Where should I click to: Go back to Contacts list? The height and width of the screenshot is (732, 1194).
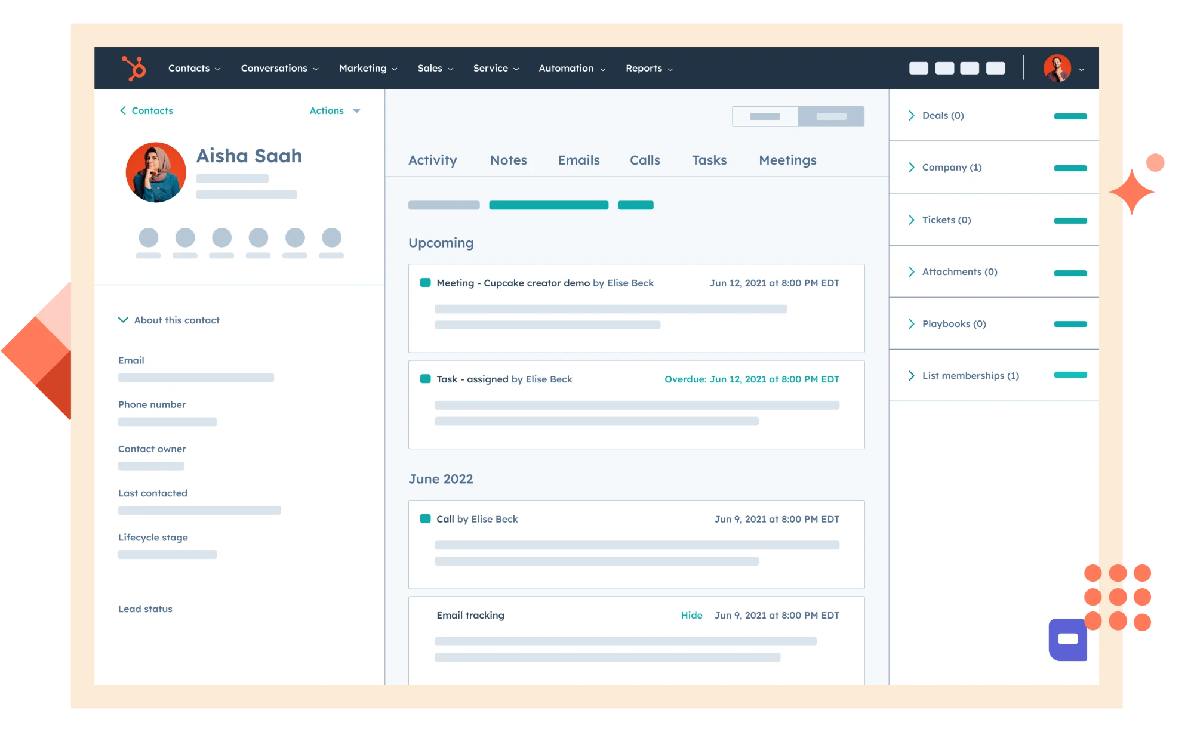[146, 110]
